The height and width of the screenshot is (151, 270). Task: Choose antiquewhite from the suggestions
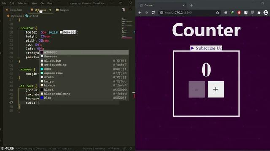click(x=84, y=65)
